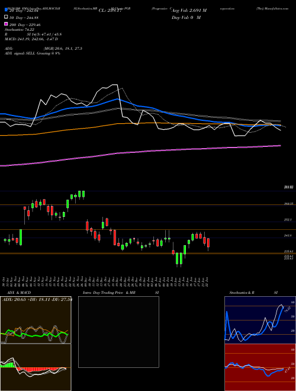Click the peak of the white price line
Screen dimensions: 296x391
(x=115, y=85)
